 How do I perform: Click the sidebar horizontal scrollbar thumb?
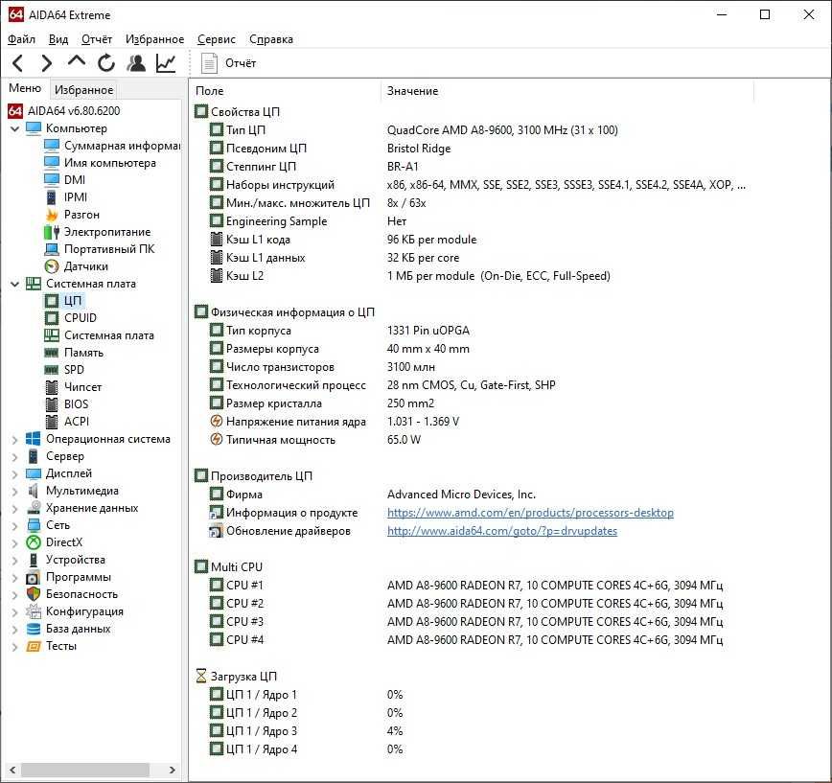click(85, 770)
